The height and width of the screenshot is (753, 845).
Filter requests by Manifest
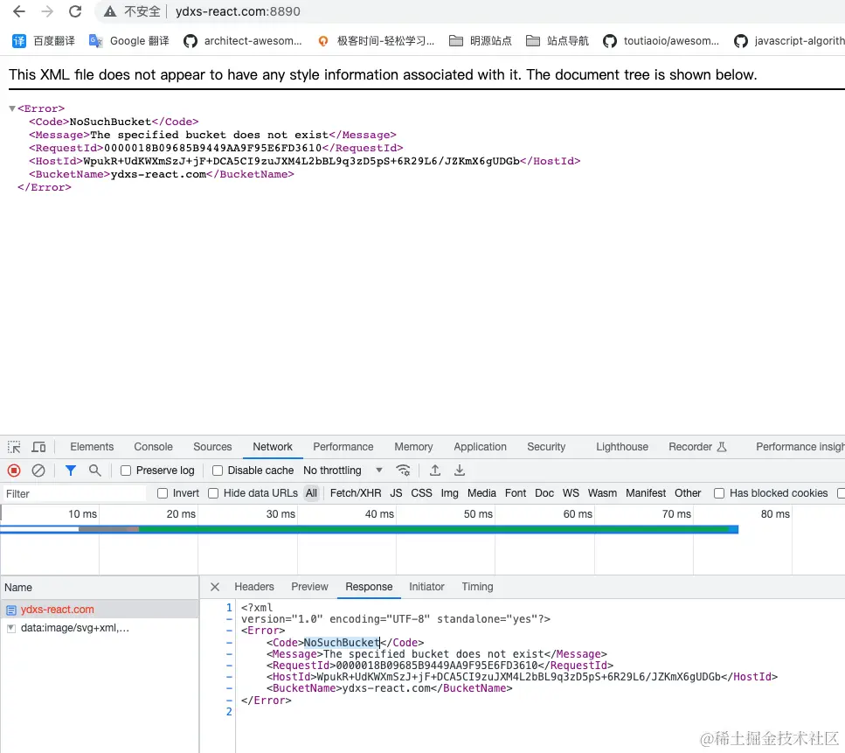[x=646, y=493]
